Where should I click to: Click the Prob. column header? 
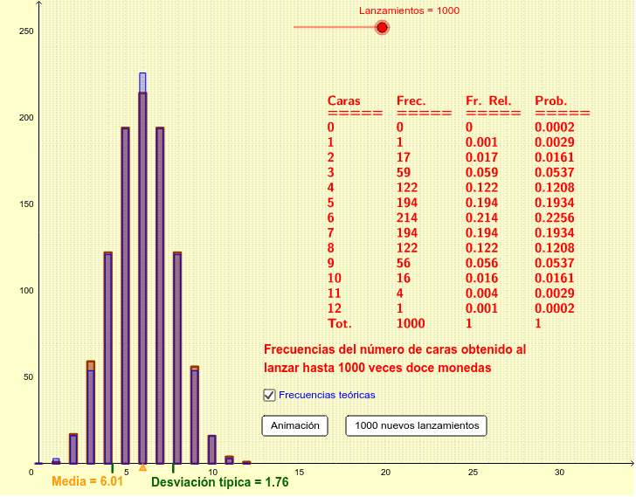pos(550,101)
